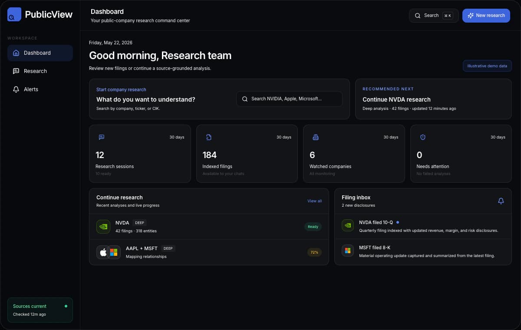Click the Illustrative demo data badge
Image resolution: width=521 pixels, height=330 pixels.
(x=487, y=66)
